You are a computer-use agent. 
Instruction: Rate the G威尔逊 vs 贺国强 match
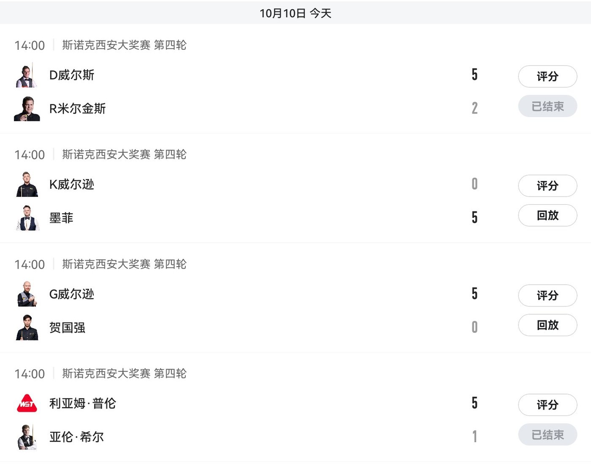tap(548, 295)
